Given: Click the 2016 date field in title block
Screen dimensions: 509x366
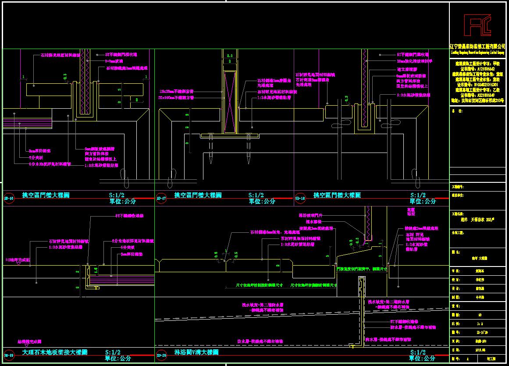Looking at the screenshot, I should click(x=479, y=350).
